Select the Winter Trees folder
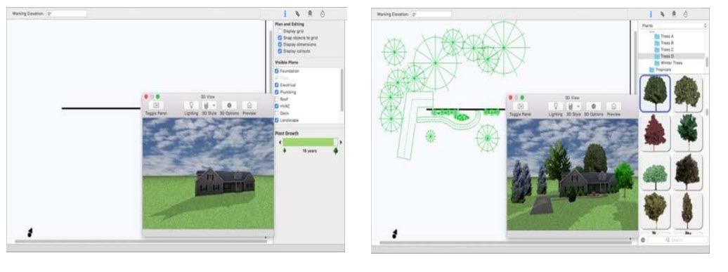This screenshot has height=272, width=728. 671,63
